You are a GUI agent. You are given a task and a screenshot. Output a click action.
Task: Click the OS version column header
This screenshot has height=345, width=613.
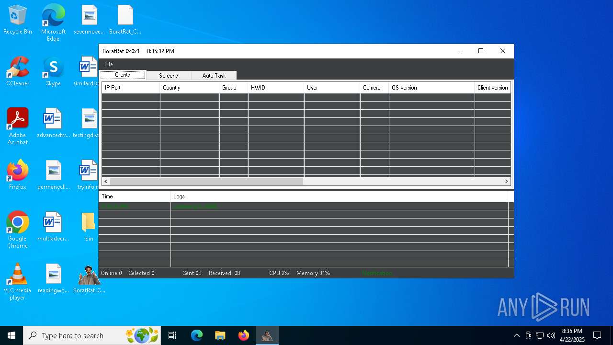point(431,88)
